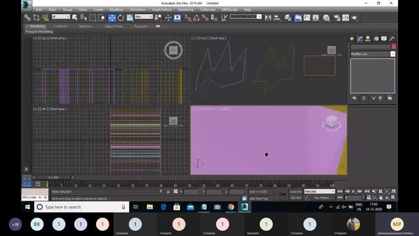Open the Utilities command panel tab
The height and width of the screenshot is (236, 419).
point(392,39)
